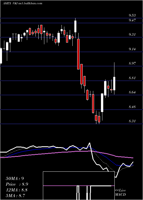Viewport: 143px width, 200px height.
Task: Select the 9.47 price level label
Action: pos(132,20)
